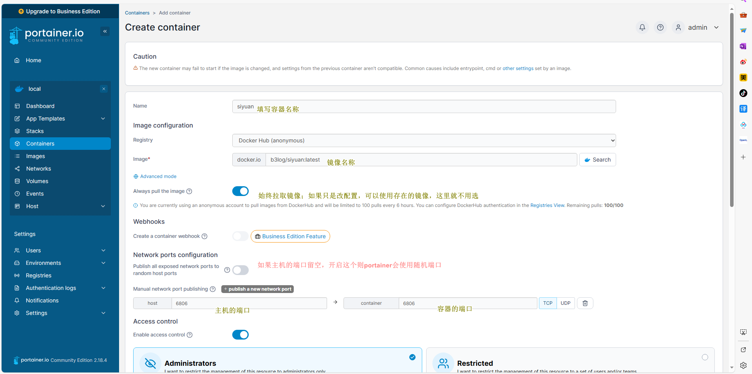
Task: Delete the port mapping via trash icon
Action: (x=585, y=303)
